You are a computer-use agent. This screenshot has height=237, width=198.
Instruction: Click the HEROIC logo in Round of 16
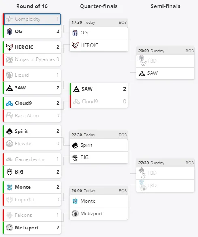[x=9, y=47]
